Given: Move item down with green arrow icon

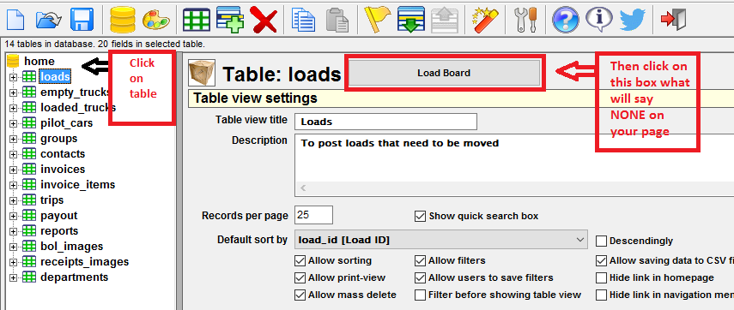Looking at the screenshot, I should click(x=410, y=20).
